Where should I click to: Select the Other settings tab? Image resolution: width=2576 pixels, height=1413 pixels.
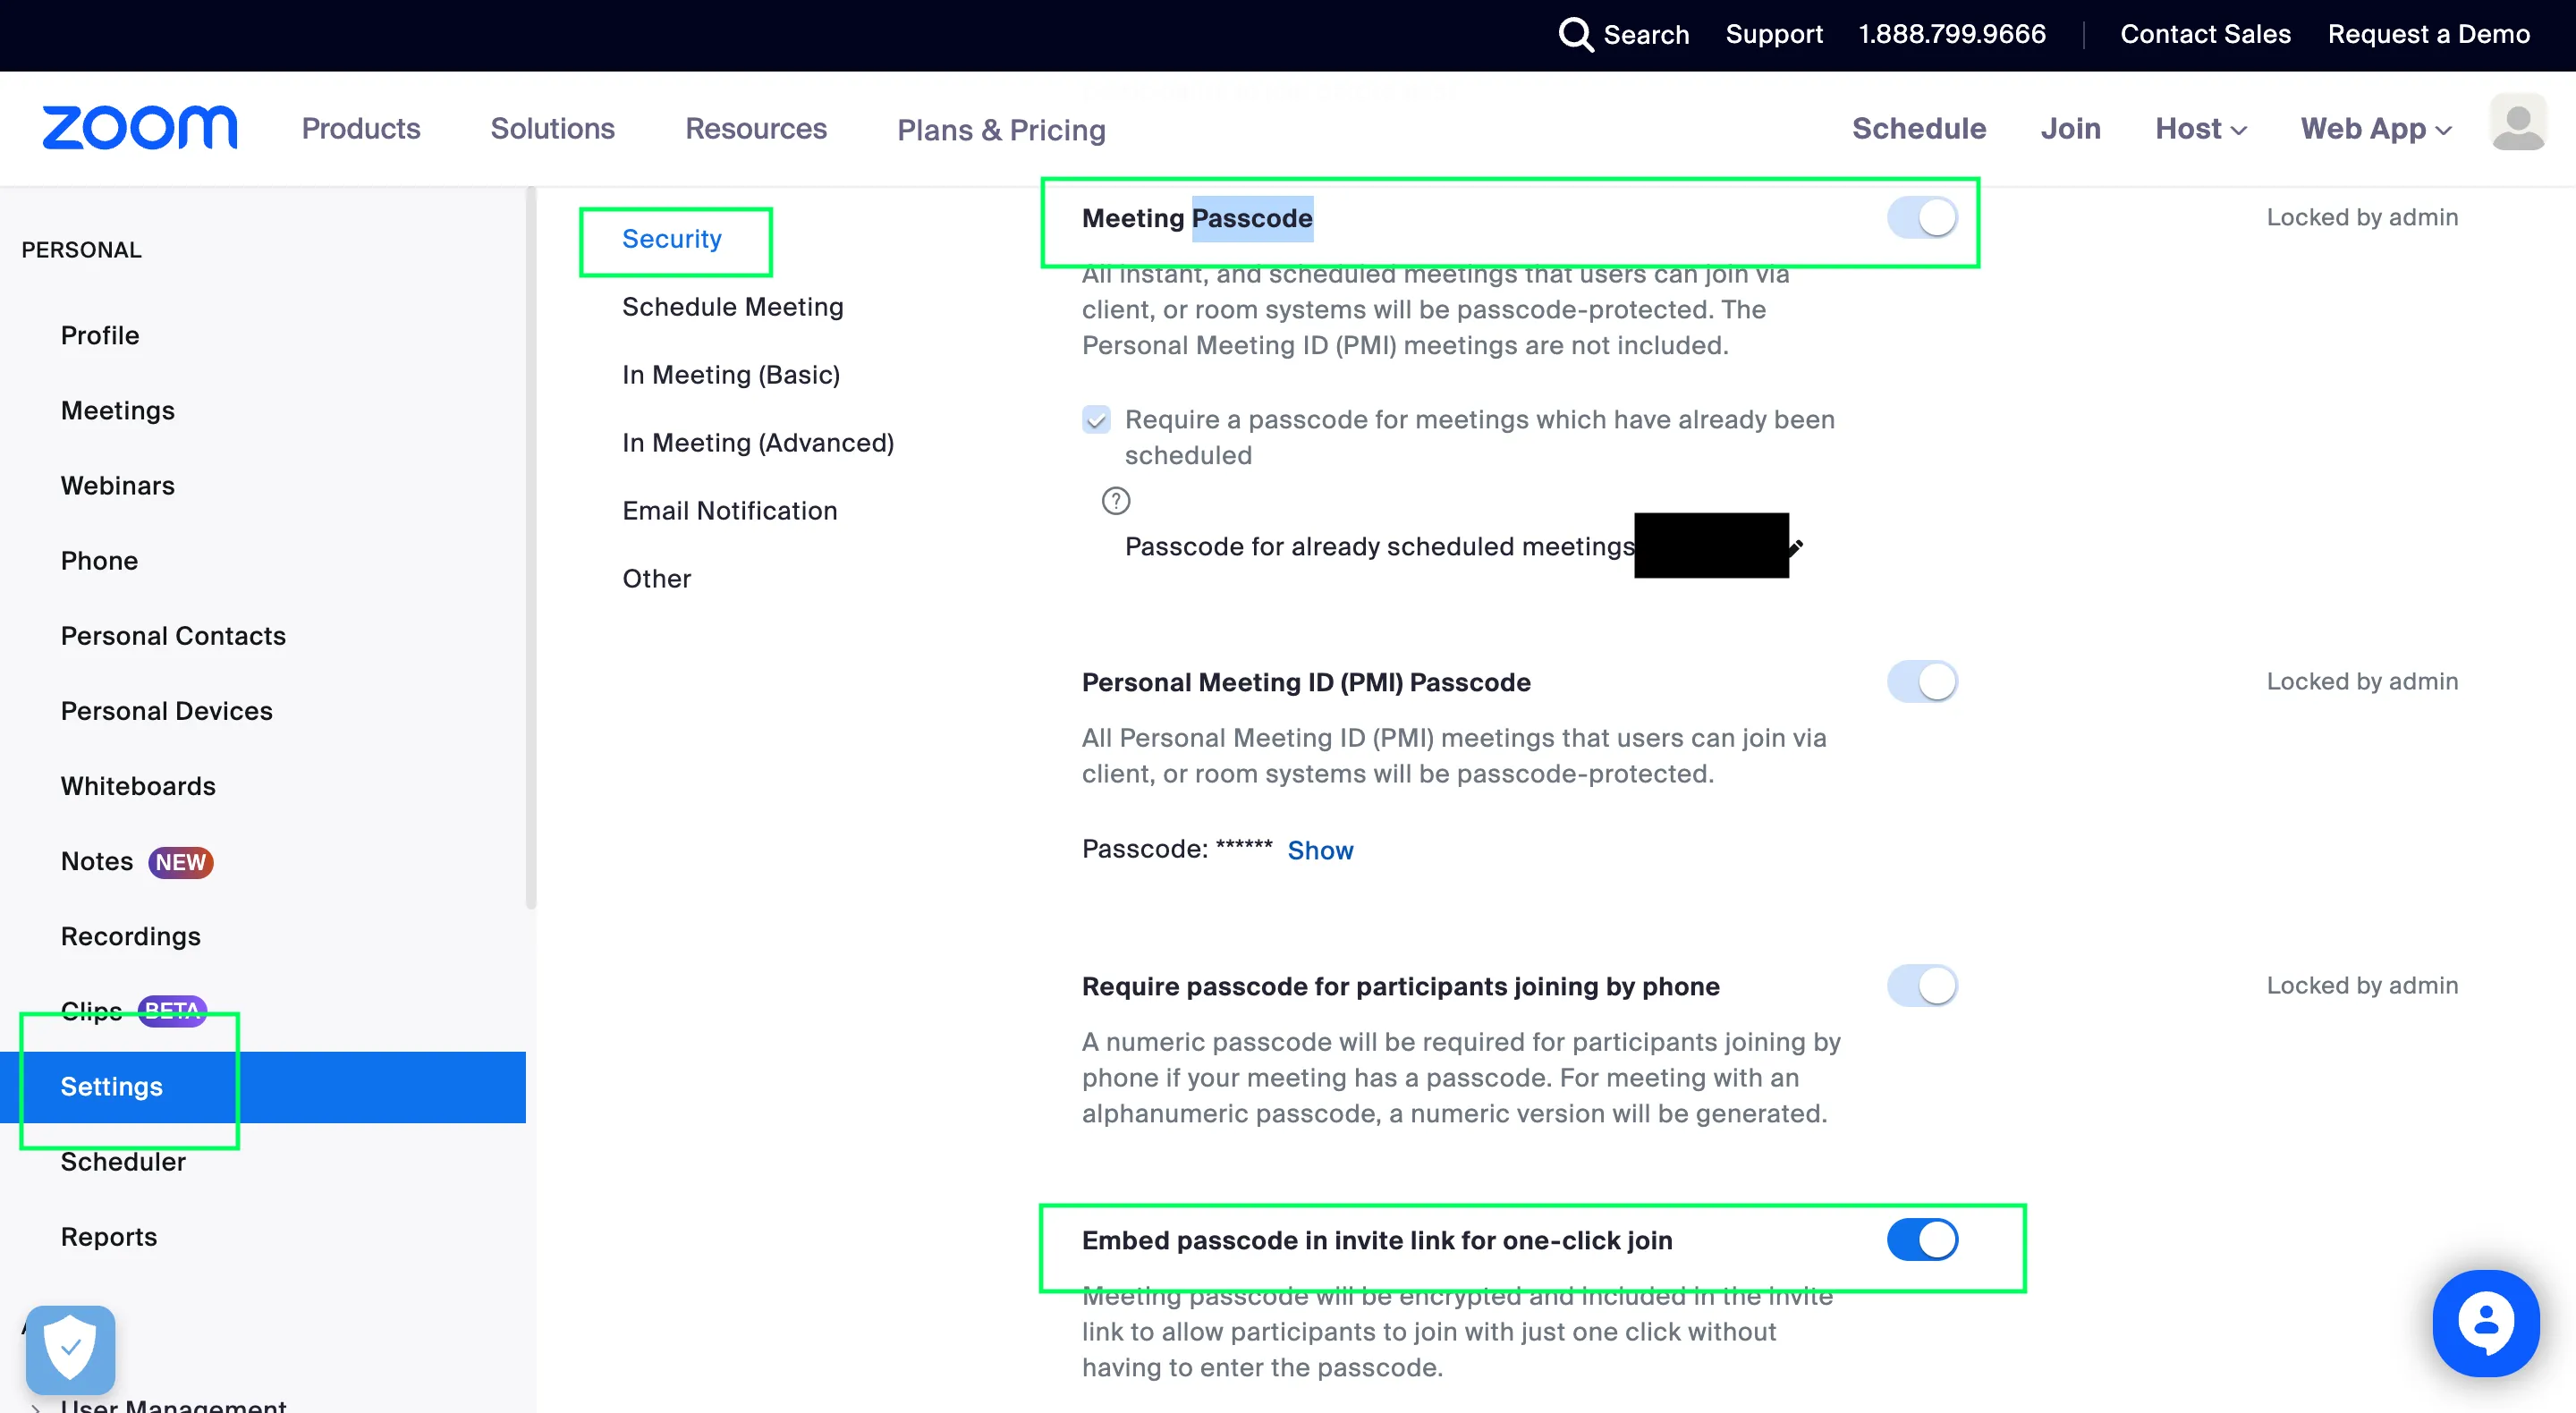[x=657, y=579]
